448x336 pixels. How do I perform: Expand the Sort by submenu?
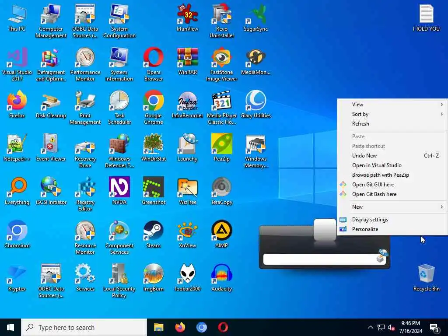392,114
